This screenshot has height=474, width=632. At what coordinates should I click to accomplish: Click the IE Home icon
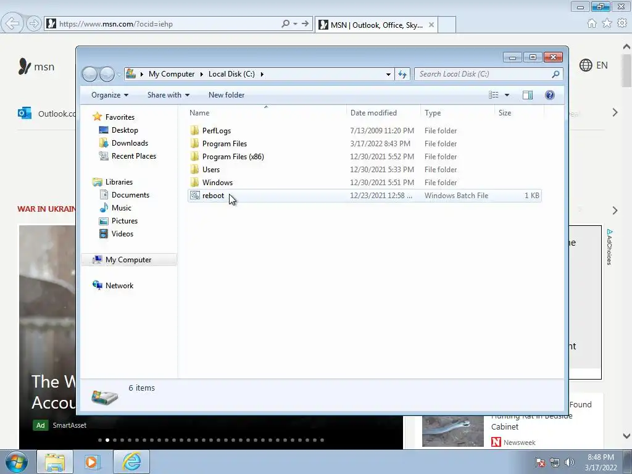[x=592, y=23]
